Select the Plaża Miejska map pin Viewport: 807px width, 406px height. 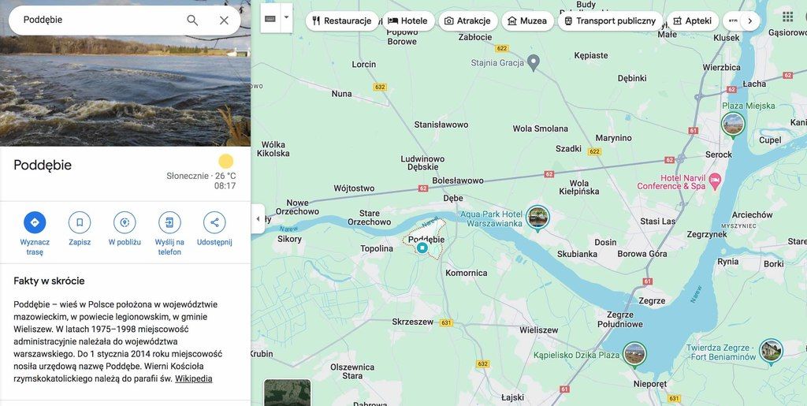(733, 125)
